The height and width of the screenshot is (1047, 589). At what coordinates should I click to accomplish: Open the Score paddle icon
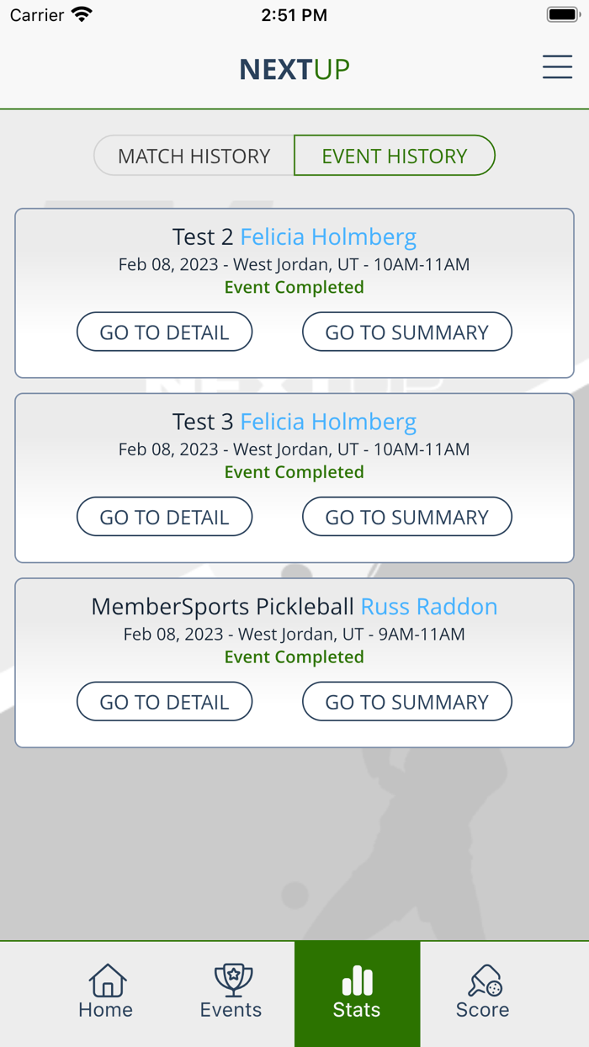click(x=482, y=980)
